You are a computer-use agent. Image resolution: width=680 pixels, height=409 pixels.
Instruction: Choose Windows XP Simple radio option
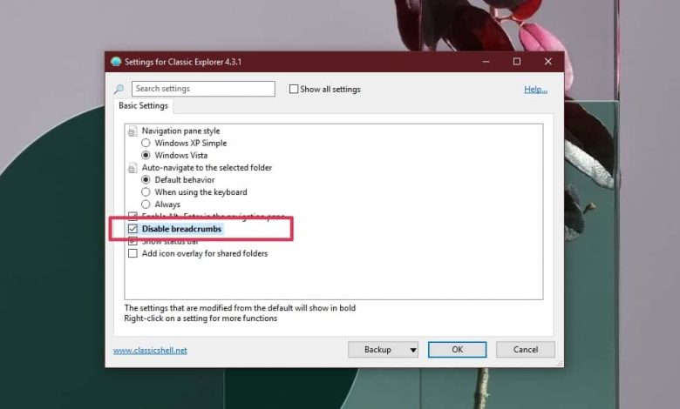coord(146,143)
